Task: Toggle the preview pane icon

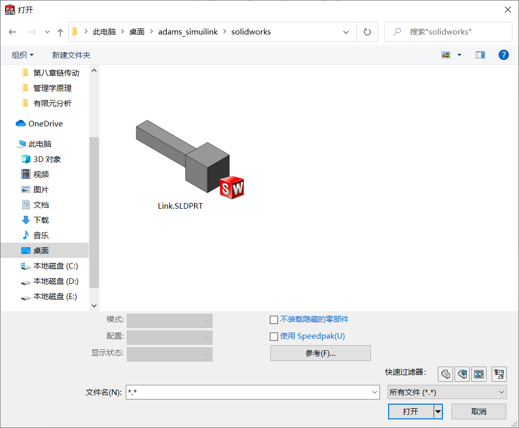Action: [x=480, y=54]
